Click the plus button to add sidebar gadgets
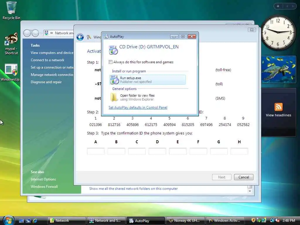The height and width of the screenshot is (225, 300). pos(278,6)
